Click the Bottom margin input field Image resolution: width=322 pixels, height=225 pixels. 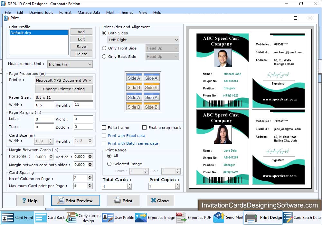tap(83, 127)
